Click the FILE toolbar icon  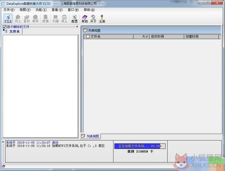pos(8,19)
